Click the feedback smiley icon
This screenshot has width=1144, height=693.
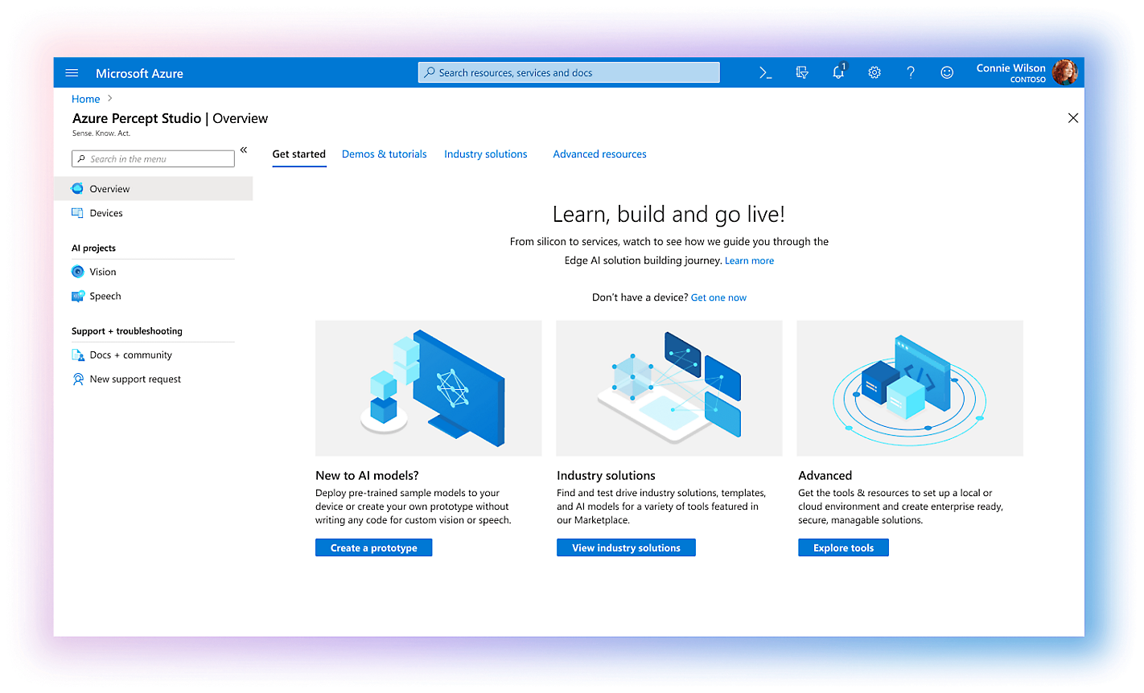click(947, 73)
